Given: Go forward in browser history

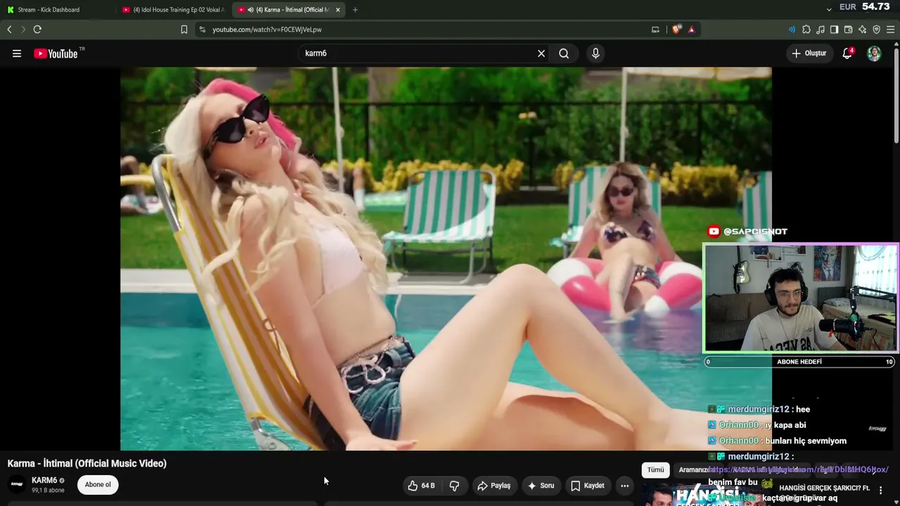Looking at the screenshot, I should (23, 30).
